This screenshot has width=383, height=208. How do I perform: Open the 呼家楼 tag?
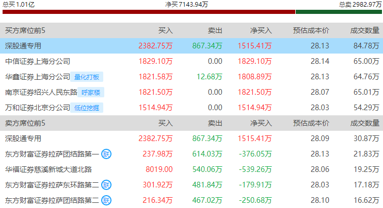pos(92,93)
